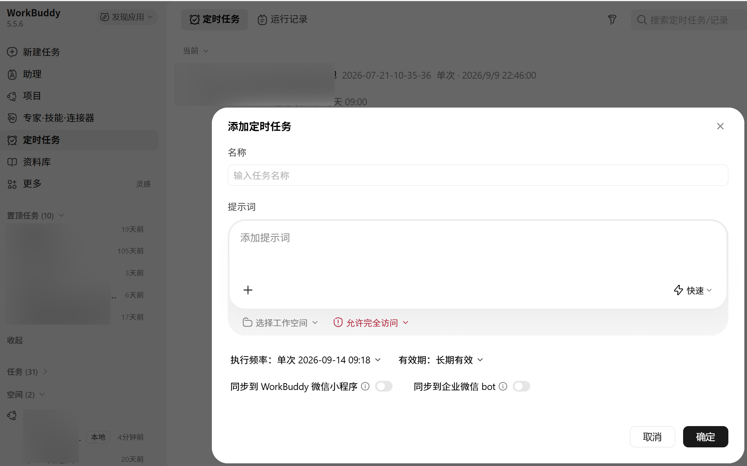Switch to the 运行记录 tab
Image resolution: width=747 pixels, height=466 pixels.
[282, 19]
